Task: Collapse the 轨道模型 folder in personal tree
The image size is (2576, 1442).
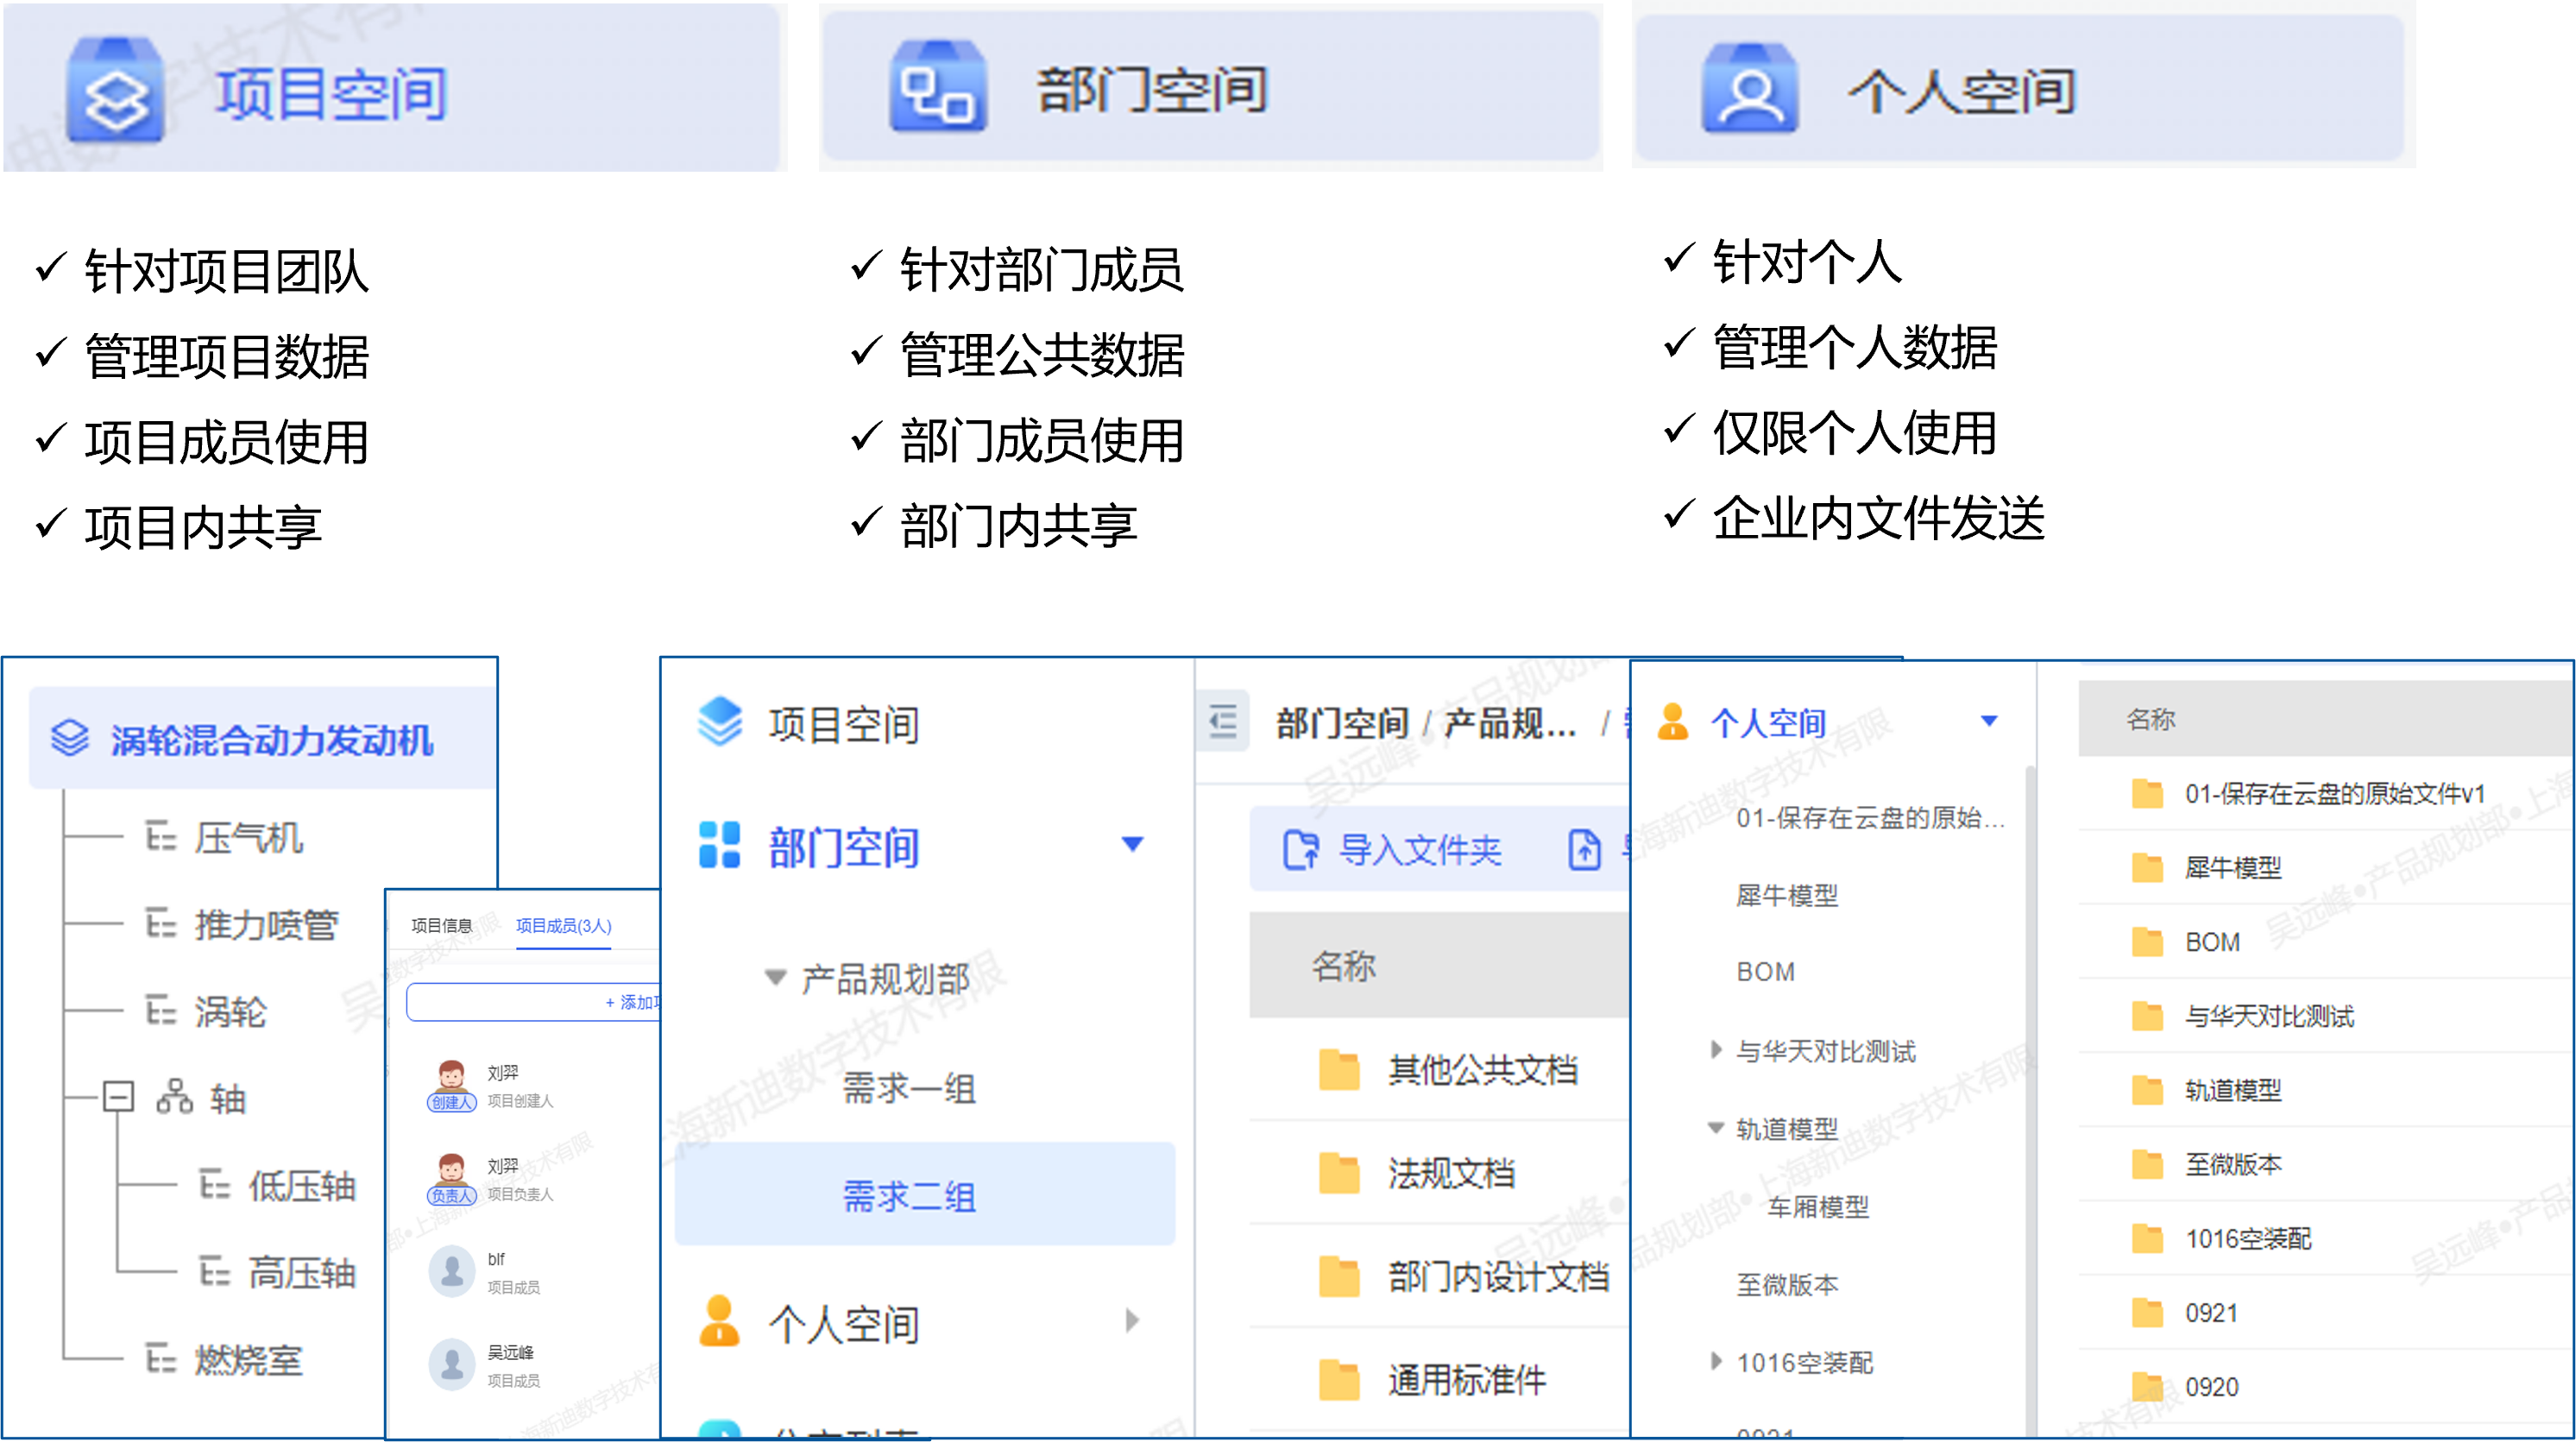Action: point(1715,1128)
